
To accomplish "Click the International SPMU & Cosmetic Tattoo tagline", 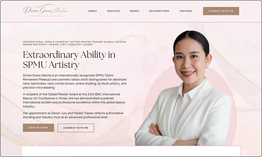I will pyautogui.click(x=74, y=43).
